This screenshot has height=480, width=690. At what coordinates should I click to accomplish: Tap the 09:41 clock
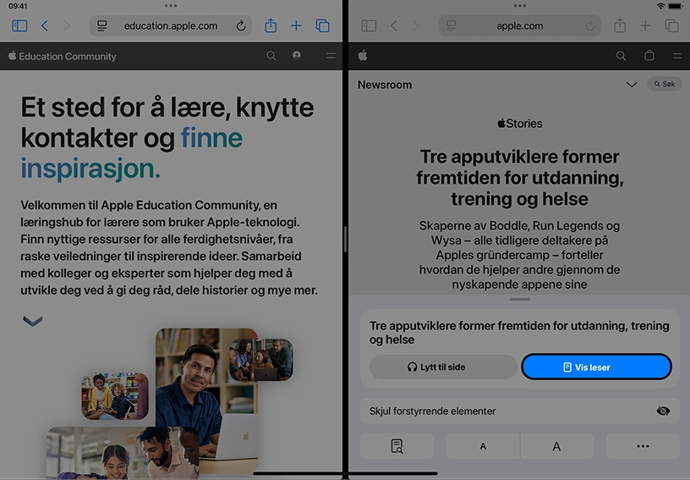(18, 6)
